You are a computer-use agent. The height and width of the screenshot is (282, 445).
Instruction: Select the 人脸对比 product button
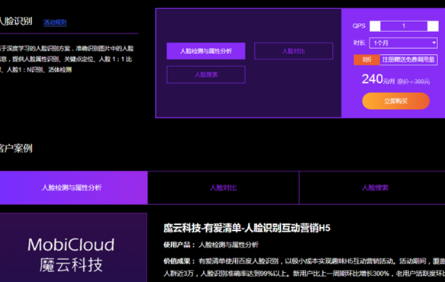[x=293, y=51]
